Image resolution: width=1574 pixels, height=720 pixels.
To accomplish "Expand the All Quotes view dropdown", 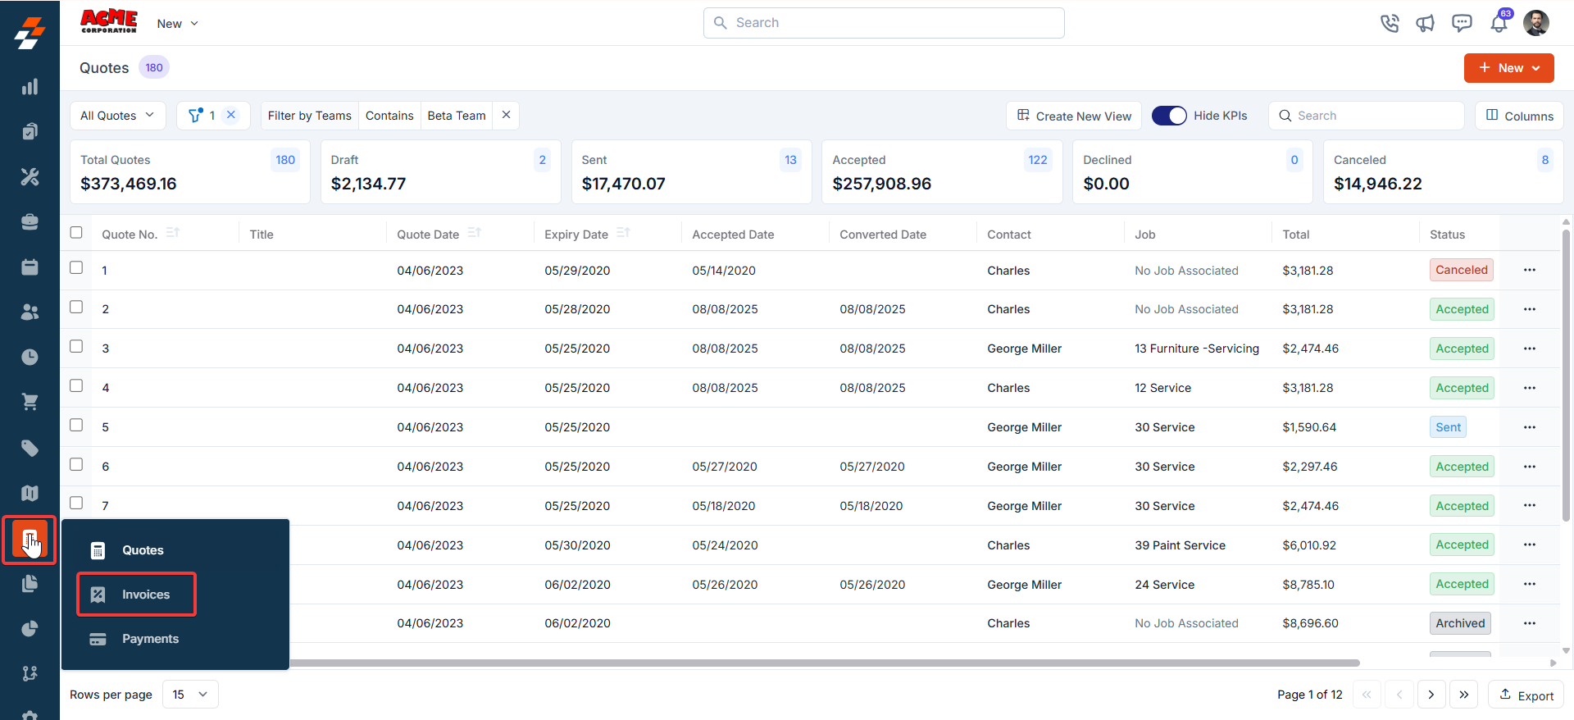I will click(117, 116).
